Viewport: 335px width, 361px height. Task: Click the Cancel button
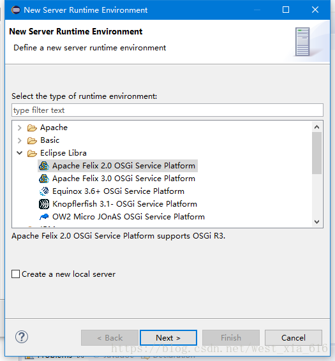pos(294,338)
